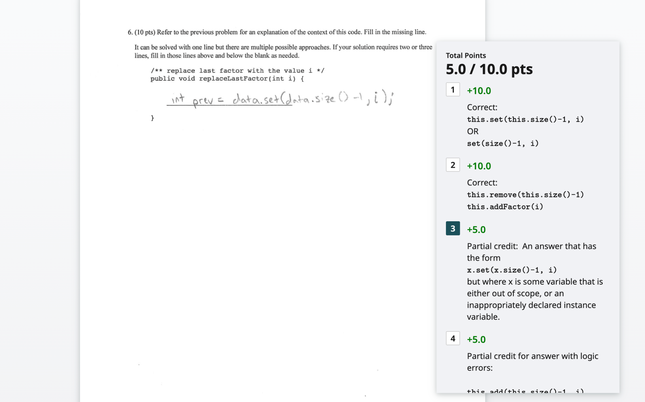Click the replace last factor comment line
The width and height of the screenshot is (645, 402).
pyautogui.click(x=237, y=71)
